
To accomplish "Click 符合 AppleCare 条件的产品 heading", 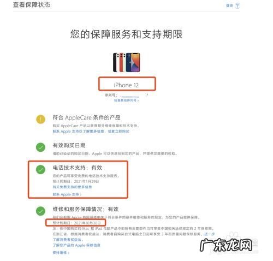I will (x=86, y=117).
